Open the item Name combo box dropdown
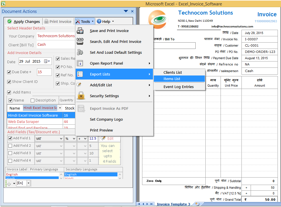Screen dimensions: 281x207 tap(60, 108)
